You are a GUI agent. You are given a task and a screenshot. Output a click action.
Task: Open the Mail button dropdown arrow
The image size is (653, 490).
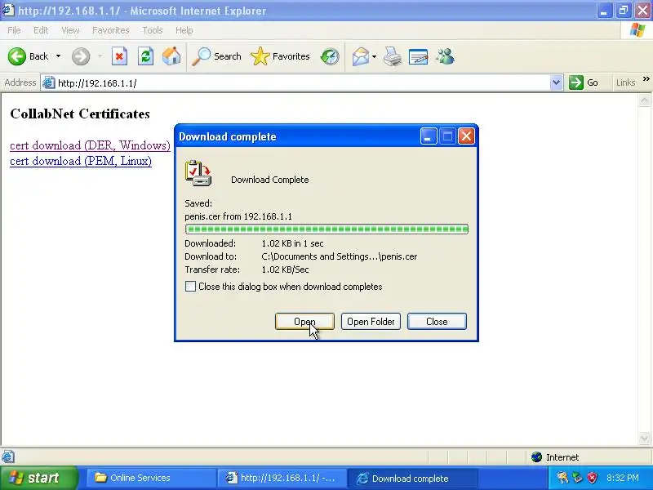pos(374,56)
